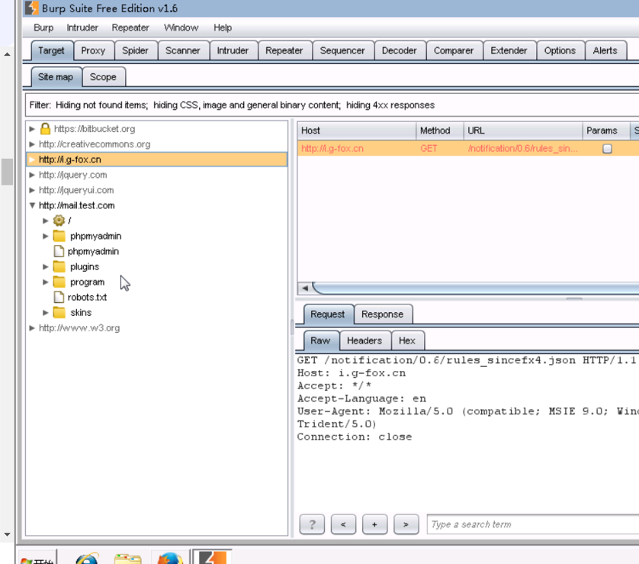
Task: Expand the http://jqueryui.com node
Action: point(32,190)
